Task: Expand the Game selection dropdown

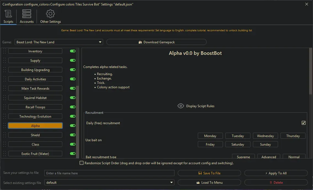Action: tap(100, 42)
